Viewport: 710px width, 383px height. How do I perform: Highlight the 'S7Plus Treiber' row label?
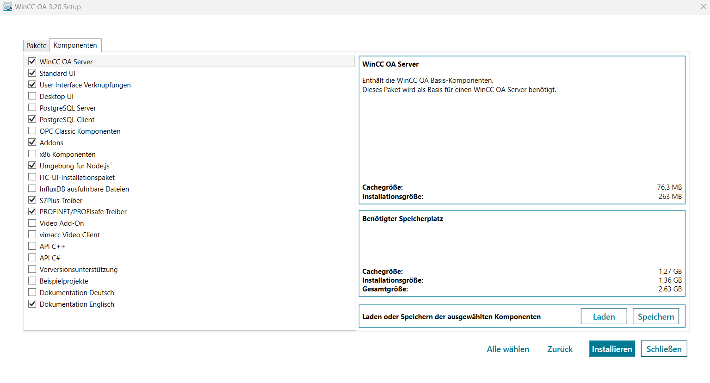(61, 200)
